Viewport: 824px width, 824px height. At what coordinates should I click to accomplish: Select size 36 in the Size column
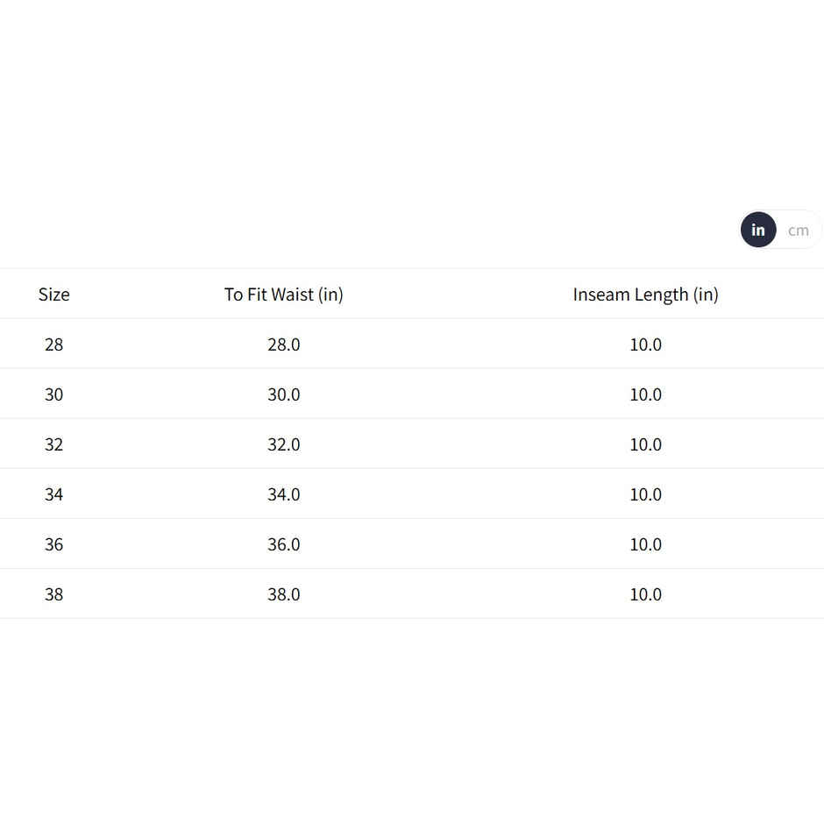[53, 544]
